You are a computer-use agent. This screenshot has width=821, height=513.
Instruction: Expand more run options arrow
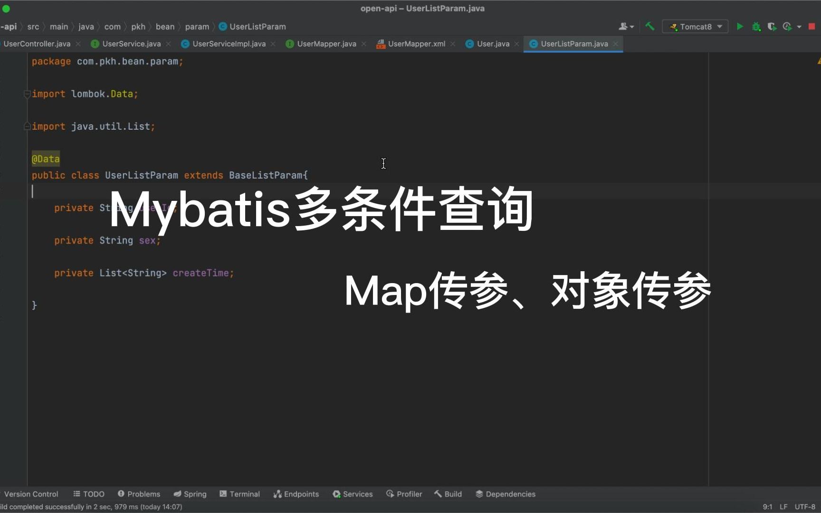pos(799,27)
